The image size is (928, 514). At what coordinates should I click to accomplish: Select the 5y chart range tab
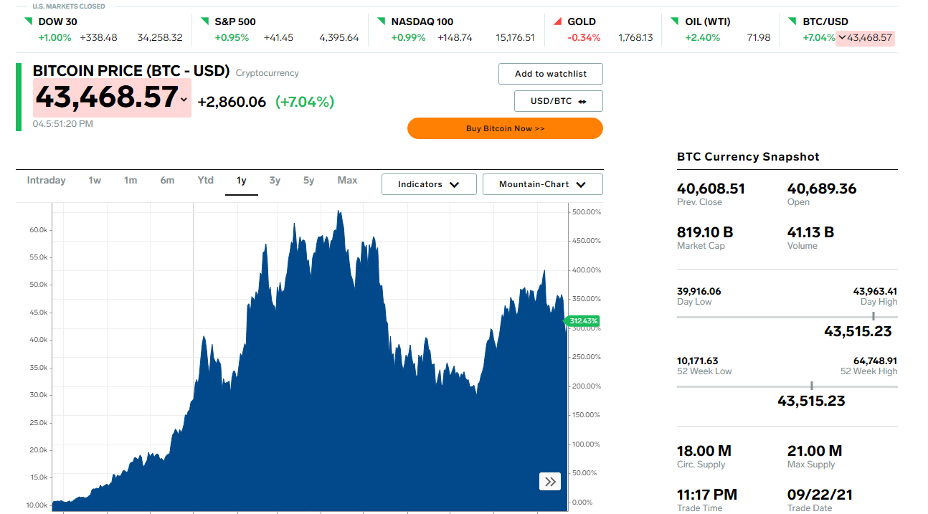[308, 181]
